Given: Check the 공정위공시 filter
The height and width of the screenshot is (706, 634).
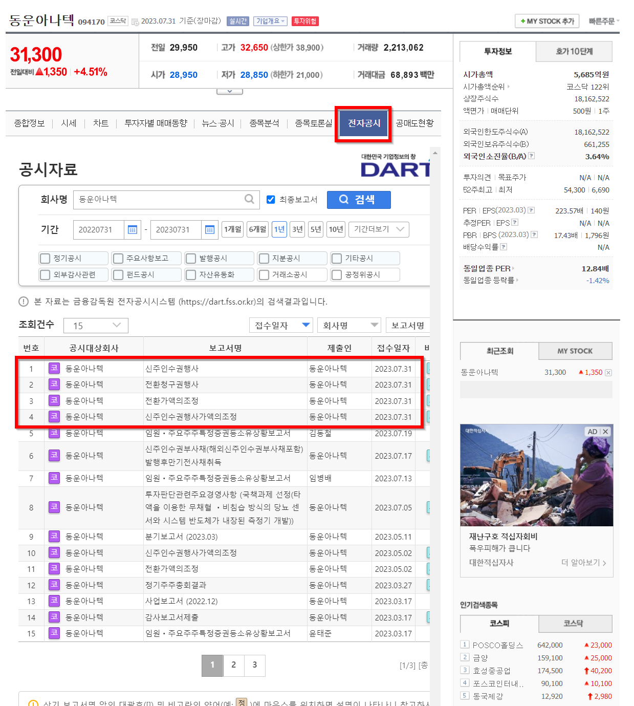Looking at the screenshot, I should (337, 275).
